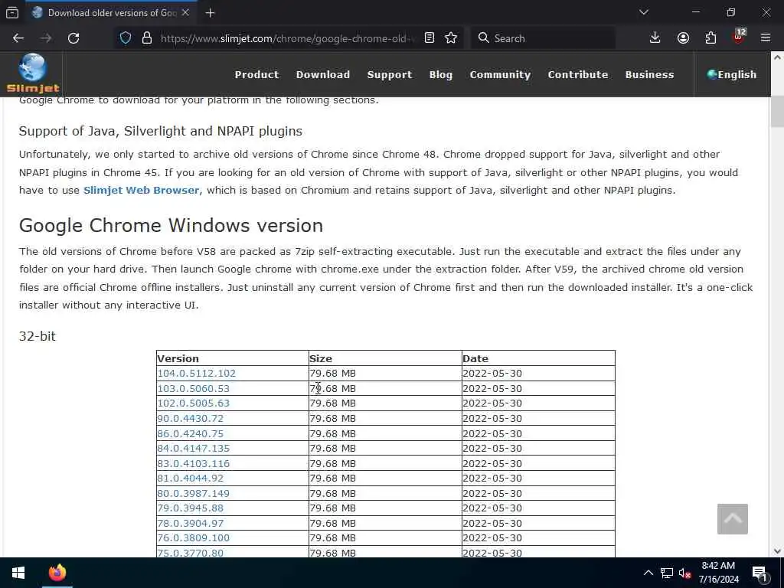
Task: Open the Windows Start button
Action: point(18,573)
